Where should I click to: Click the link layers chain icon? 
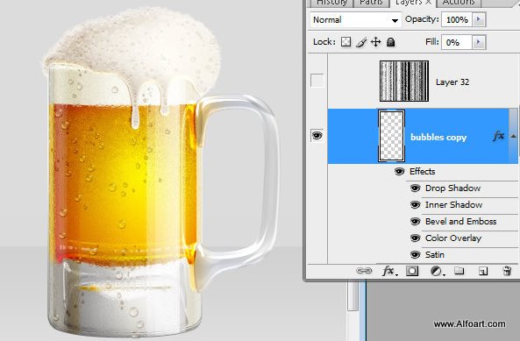click(364, 271)
